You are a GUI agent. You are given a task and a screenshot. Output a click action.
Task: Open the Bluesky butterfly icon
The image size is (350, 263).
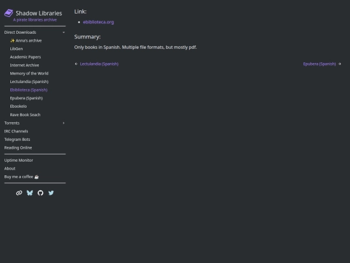30,193
